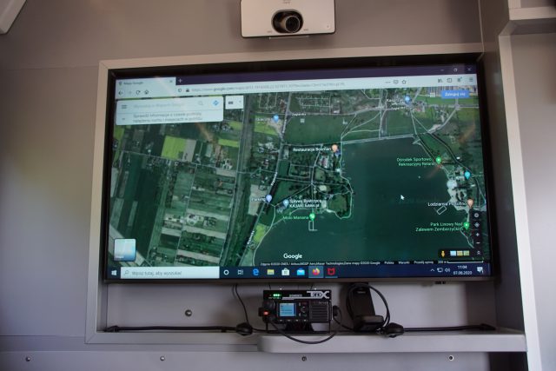
Task: Open the Windows Start menu
Action: point(114,273)
